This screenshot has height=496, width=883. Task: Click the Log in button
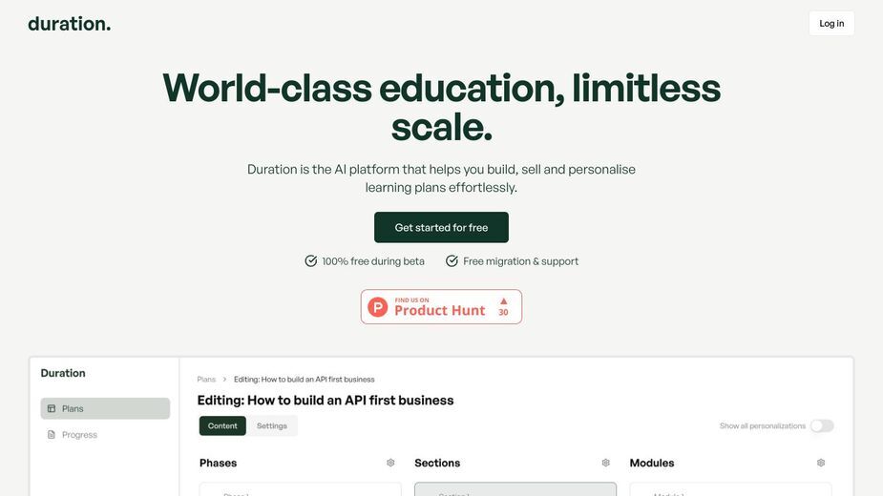(831, 24)
